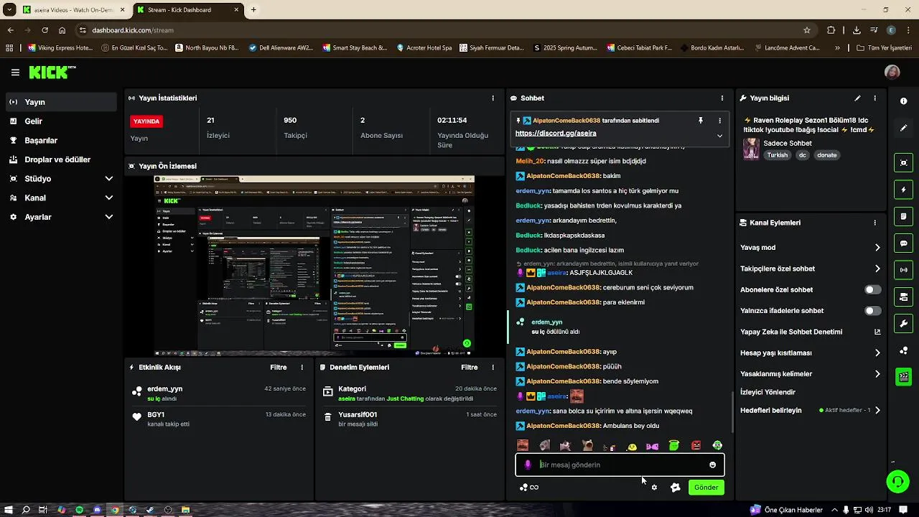Click Filtre in Denetim Eylemleri panel
Screen dimensions: 919x517
pos(470,367)
